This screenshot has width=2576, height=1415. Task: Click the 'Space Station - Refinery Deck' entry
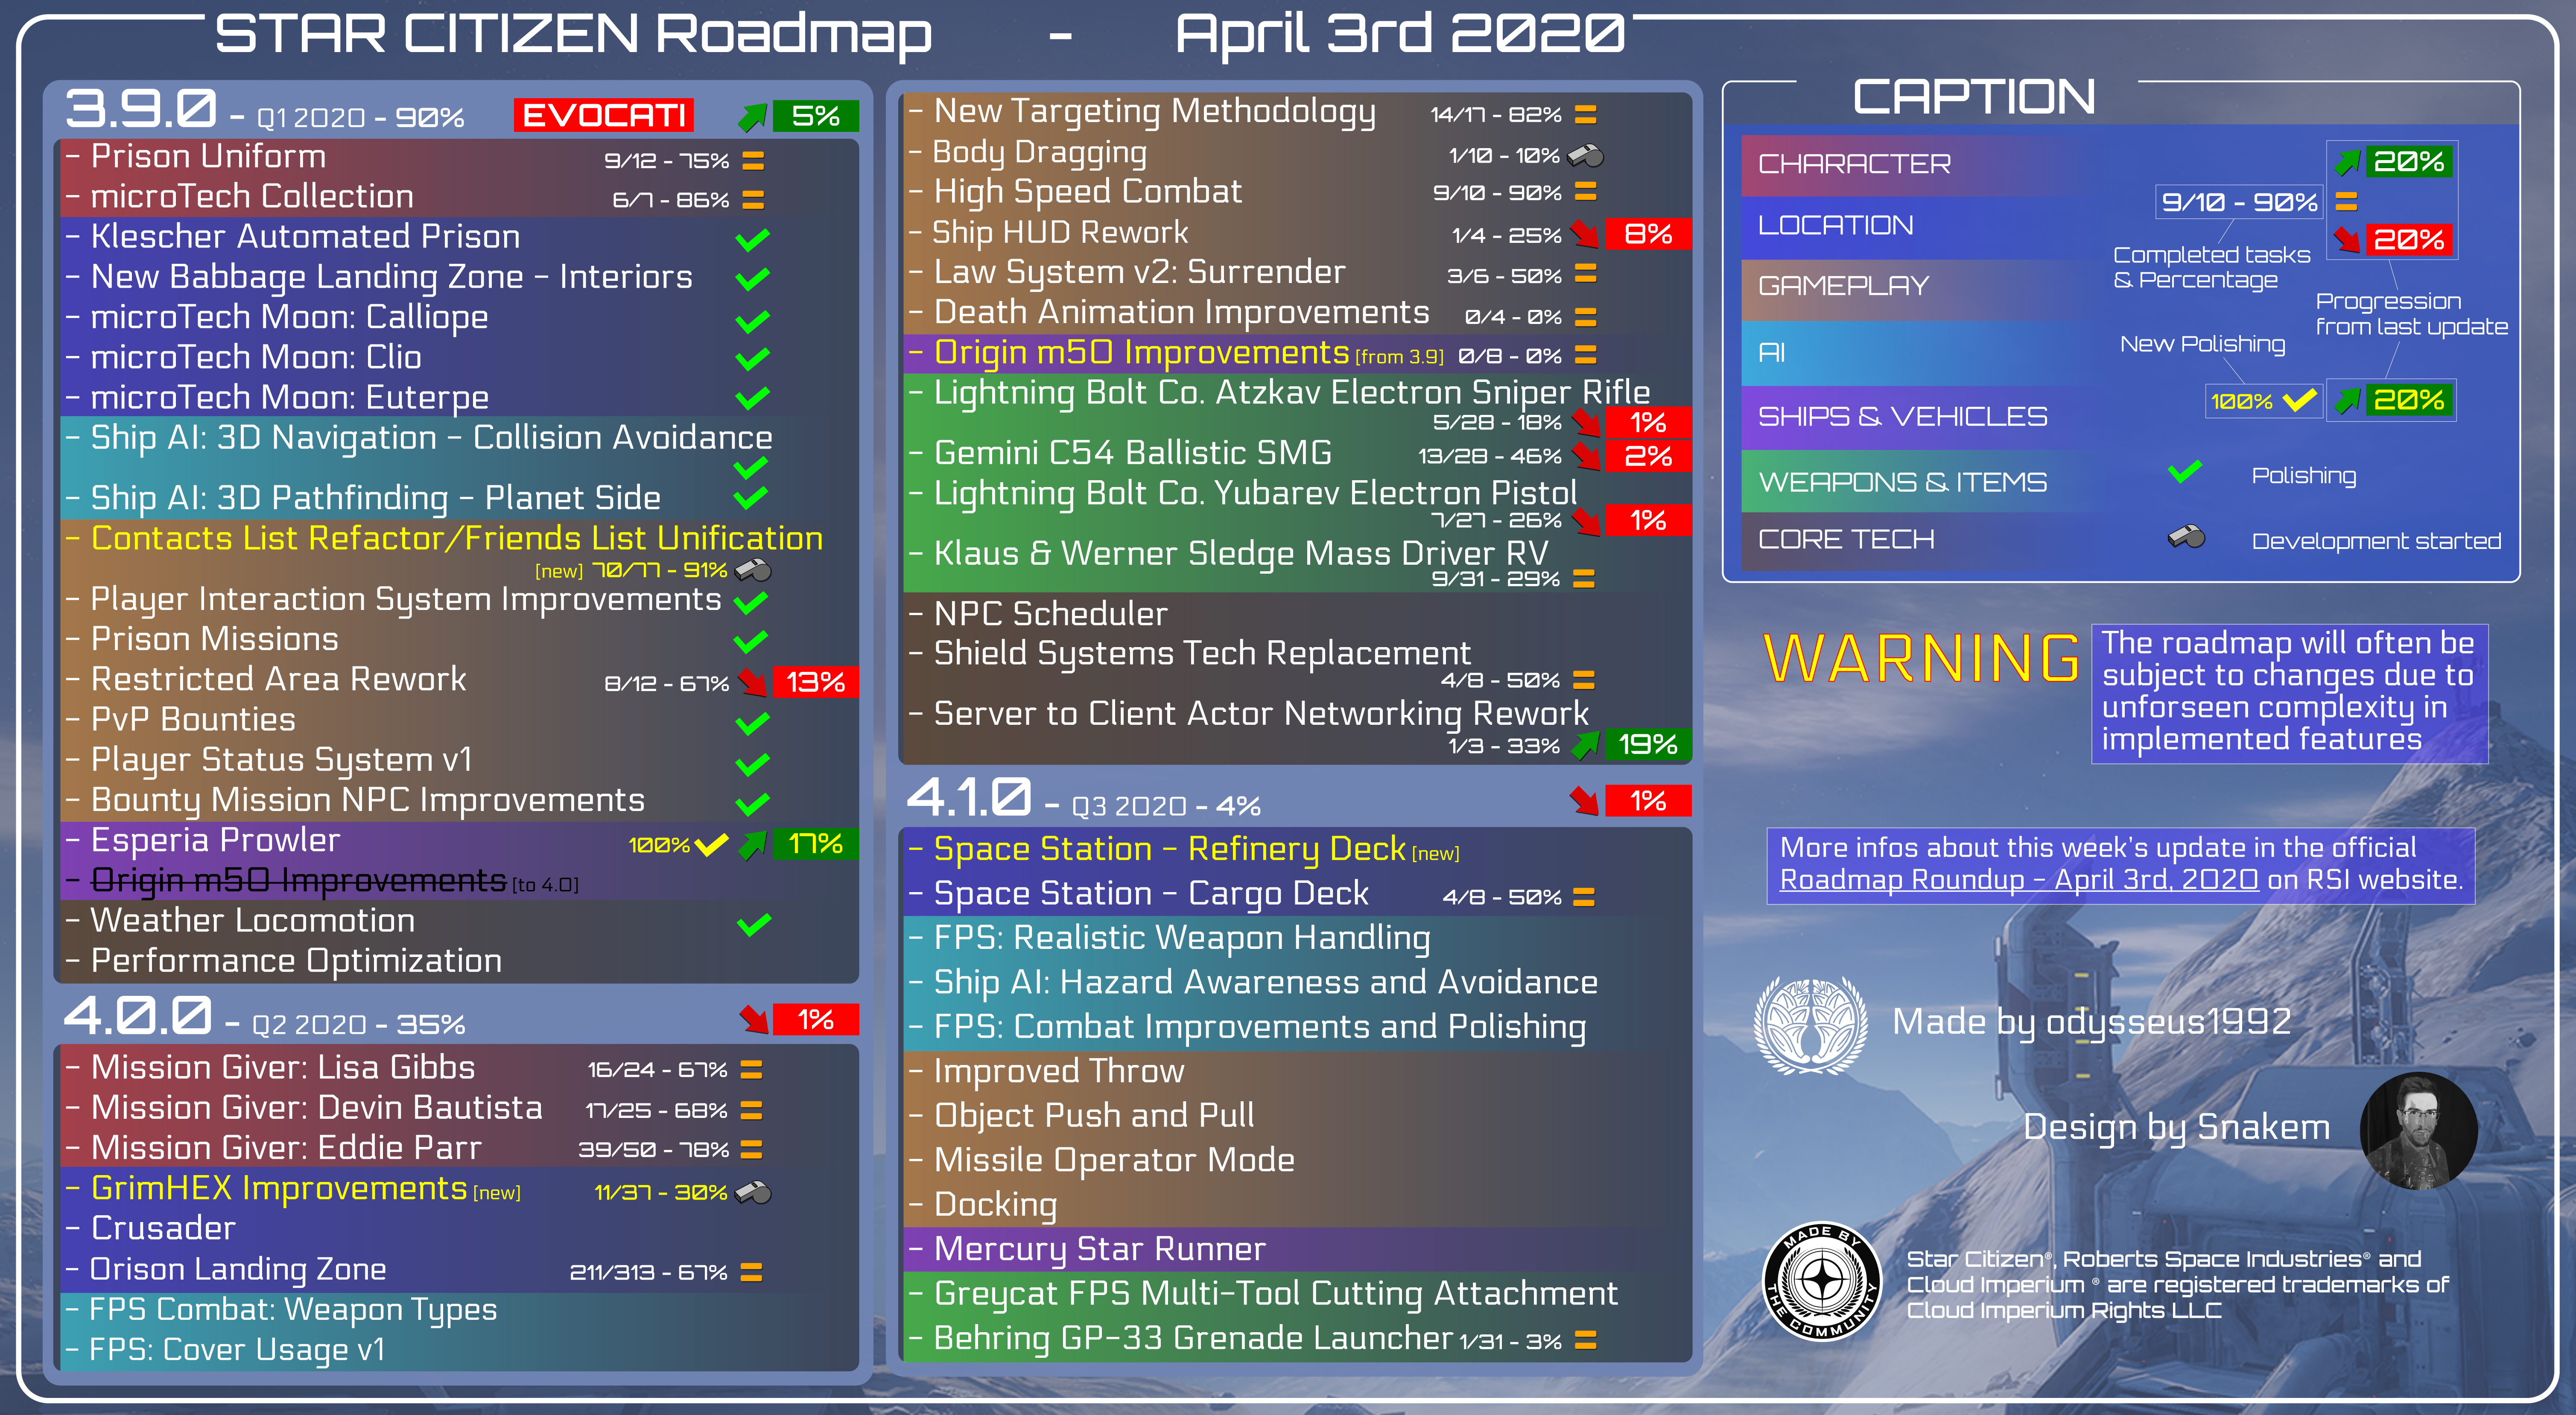tap(1170, 850)
